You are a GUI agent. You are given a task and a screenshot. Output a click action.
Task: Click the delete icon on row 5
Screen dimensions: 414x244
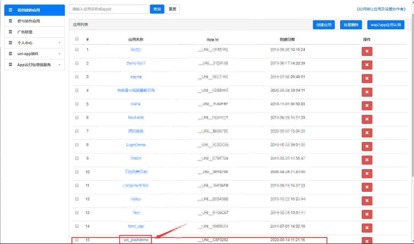pyautogui.click(x=367, y=106)
